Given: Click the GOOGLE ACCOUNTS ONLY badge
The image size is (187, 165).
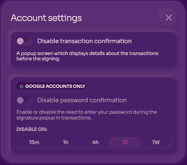Looking at the screenshot, I should (x=52, y=86).
